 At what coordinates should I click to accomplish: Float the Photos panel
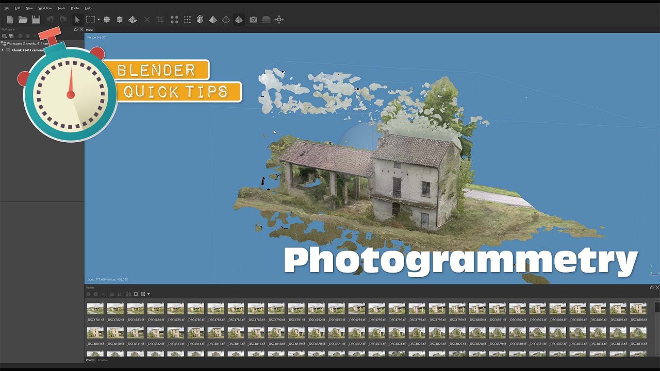[652, 288]
